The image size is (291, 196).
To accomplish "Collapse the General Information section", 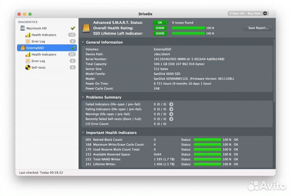I will click(x=83, y=42).
